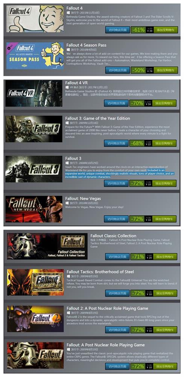Viewport: 184px width, 377px height.
Task: Click the Windows icon under Fallout Tactics title
Action: click(x=68, y=276)
